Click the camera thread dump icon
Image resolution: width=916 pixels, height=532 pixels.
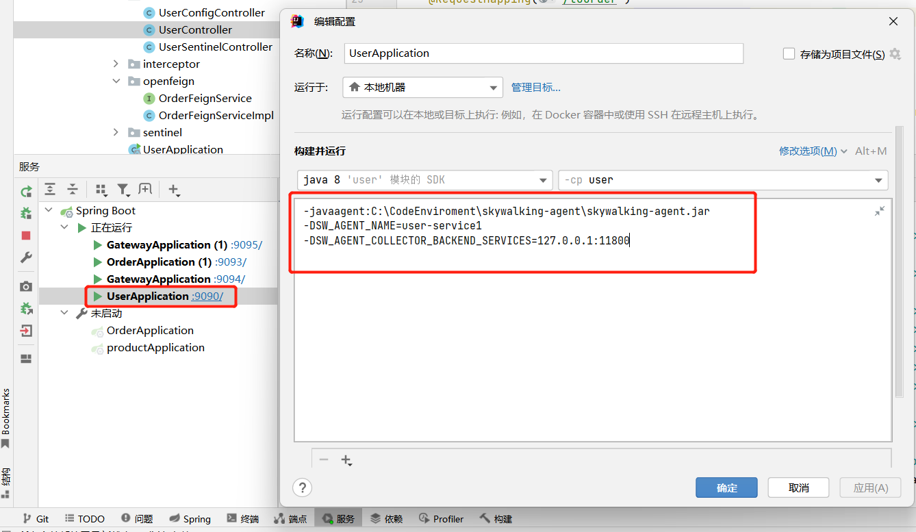(26, 286)
